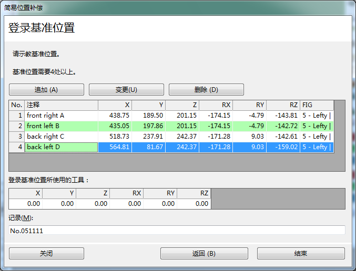Image resolution: width=356 pixels, height=271 pixels.
Task: Click the 'back right C' comment cell
Action: point(61,137)
